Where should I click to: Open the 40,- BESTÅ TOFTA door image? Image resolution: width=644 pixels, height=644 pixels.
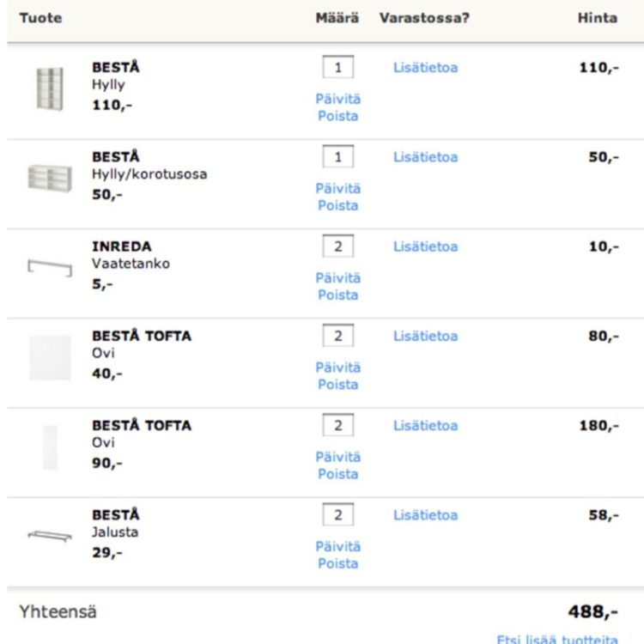(50, 358)
